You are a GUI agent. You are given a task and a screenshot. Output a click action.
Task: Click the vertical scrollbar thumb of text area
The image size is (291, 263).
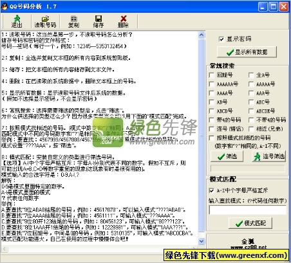[x=202, y=135]
